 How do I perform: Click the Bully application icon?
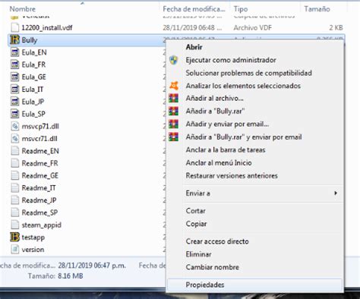pos(14,39)
